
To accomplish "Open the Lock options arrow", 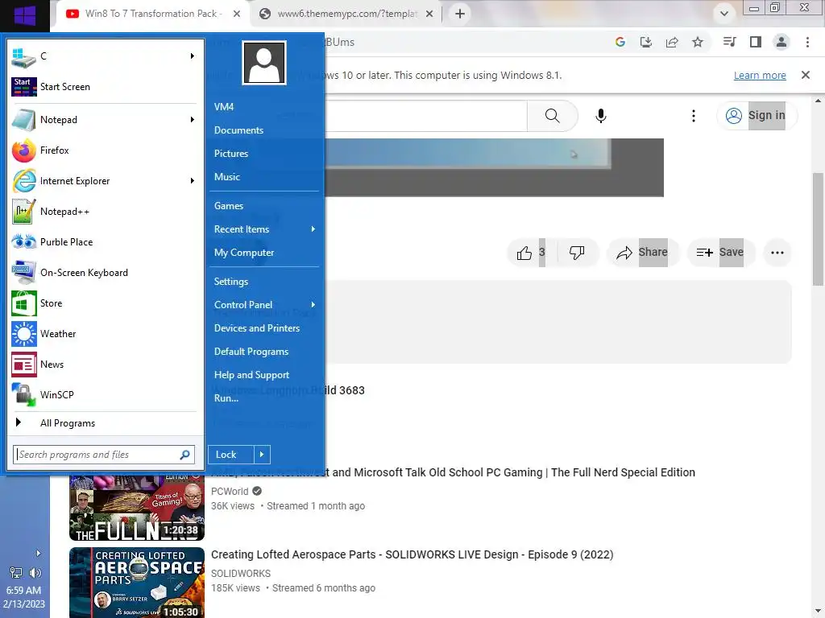I will pos(262,455).
